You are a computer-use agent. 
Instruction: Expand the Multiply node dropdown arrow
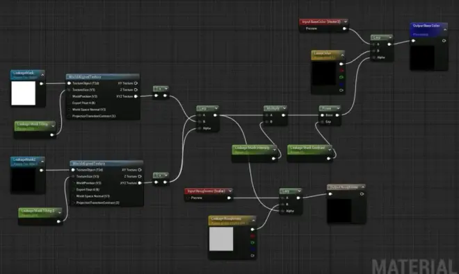(x=284, y=108)
